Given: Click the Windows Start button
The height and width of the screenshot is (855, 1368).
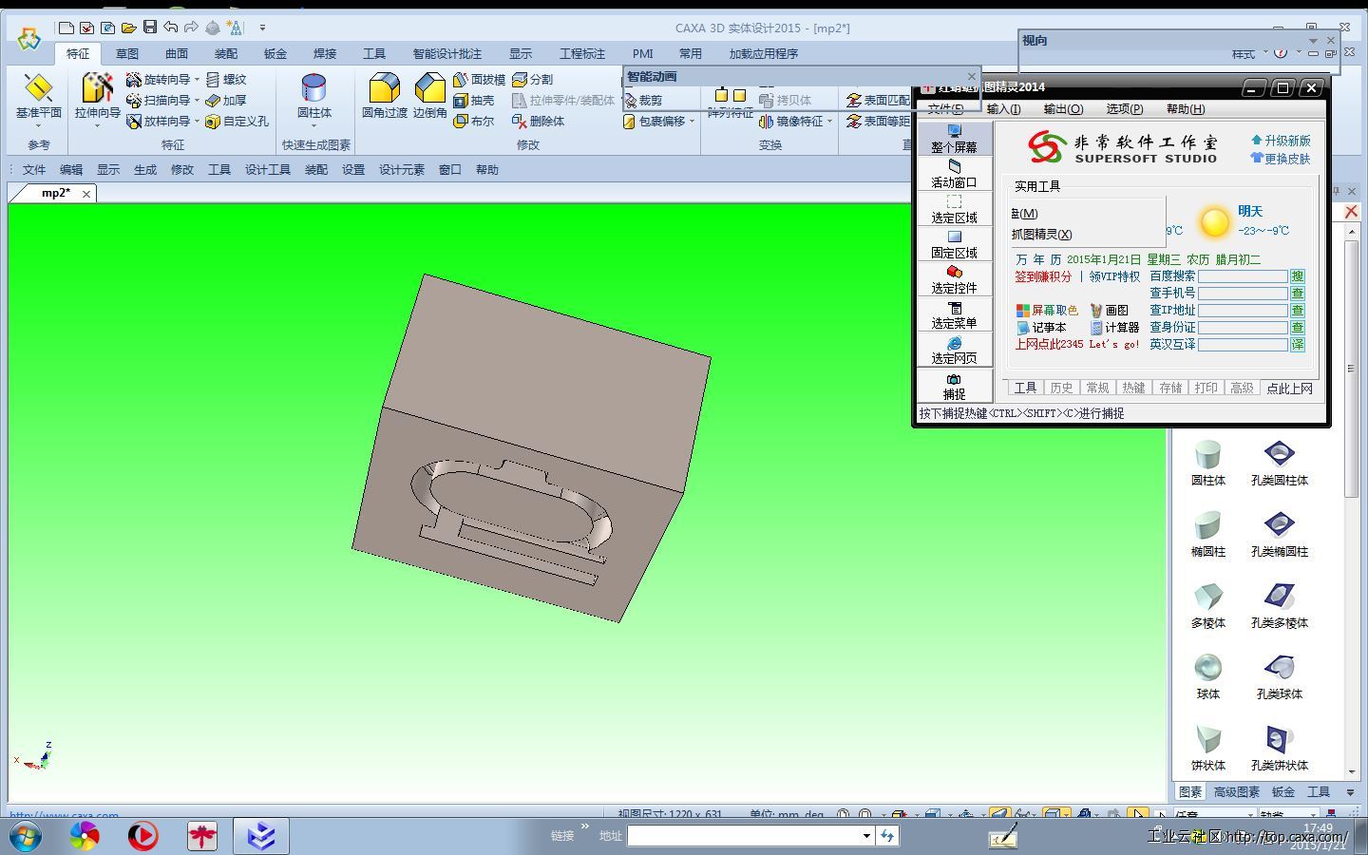Looking at the screenshot, I should [25, 836].
